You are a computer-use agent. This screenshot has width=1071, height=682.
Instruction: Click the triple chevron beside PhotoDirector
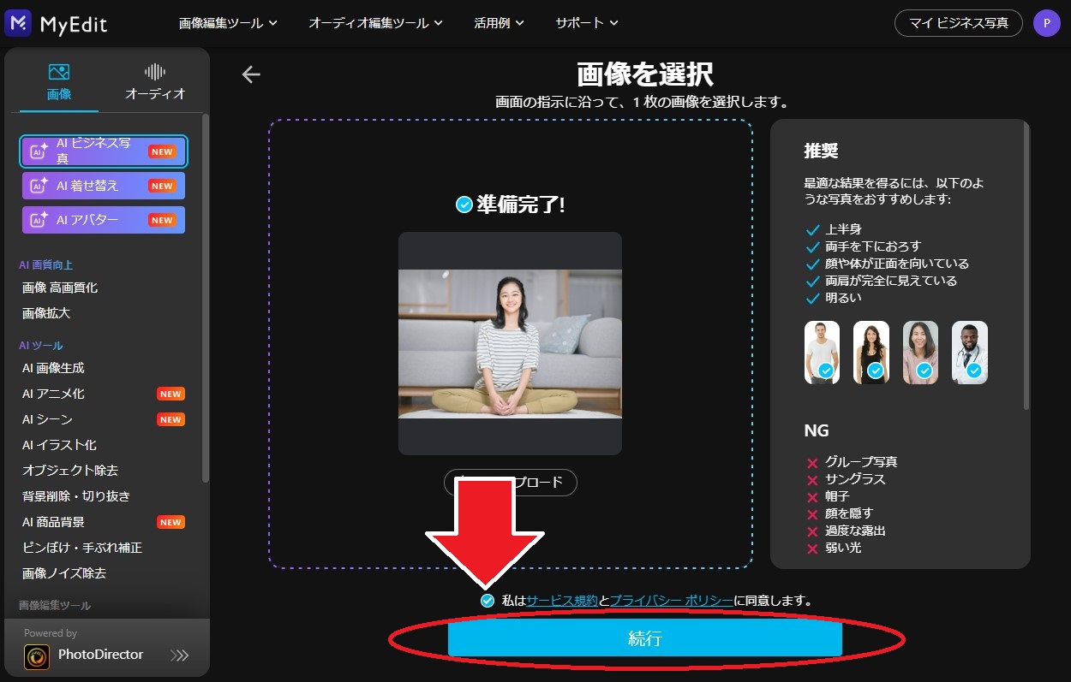(179, 656)
